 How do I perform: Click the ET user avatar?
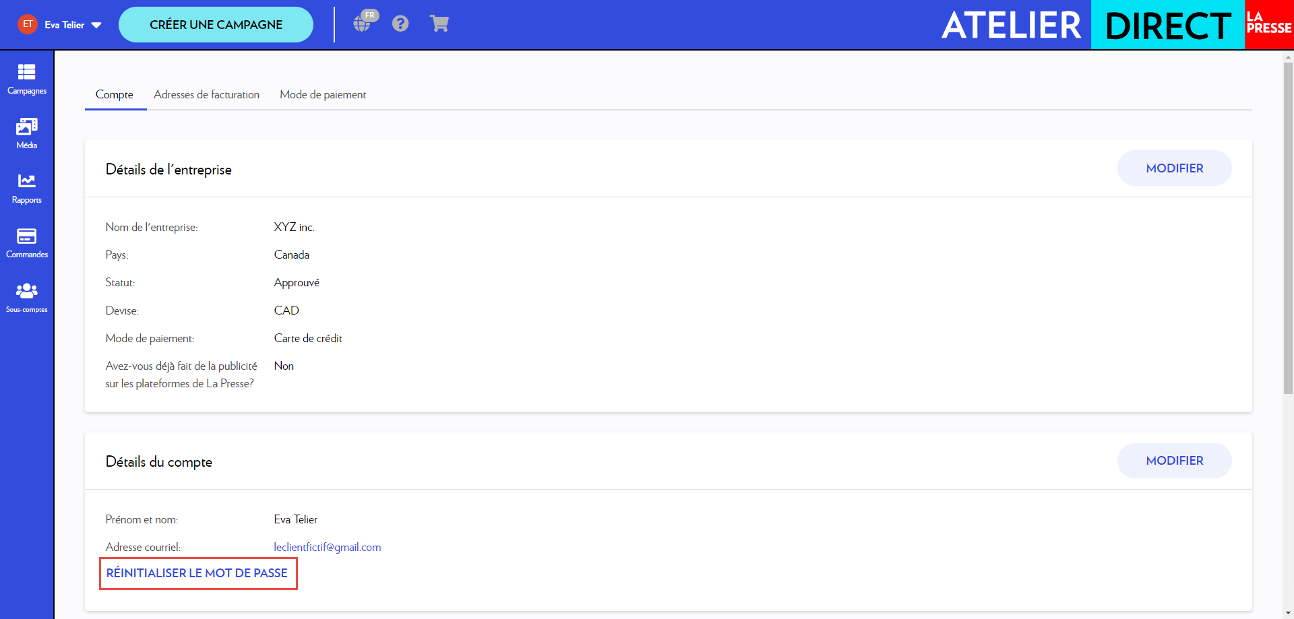[28, 24]
